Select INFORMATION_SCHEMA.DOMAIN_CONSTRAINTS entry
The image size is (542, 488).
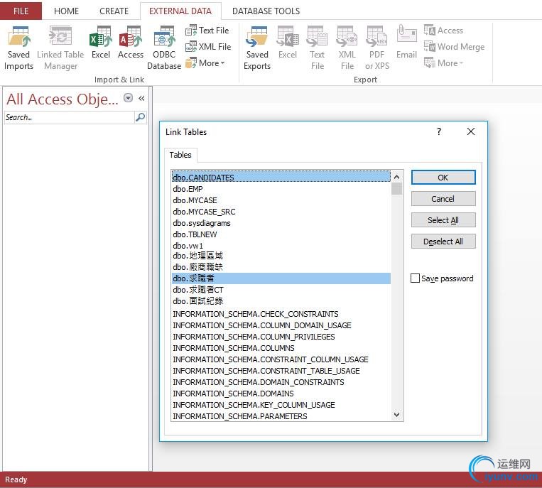coord(281,382)
